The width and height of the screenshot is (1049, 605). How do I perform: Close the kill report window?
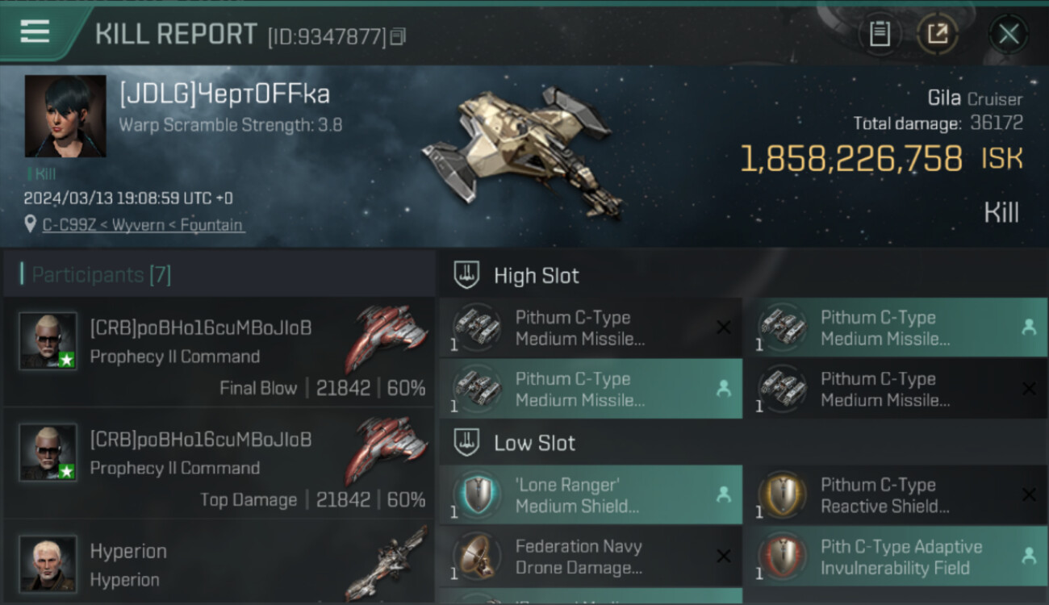(1009, 34)
